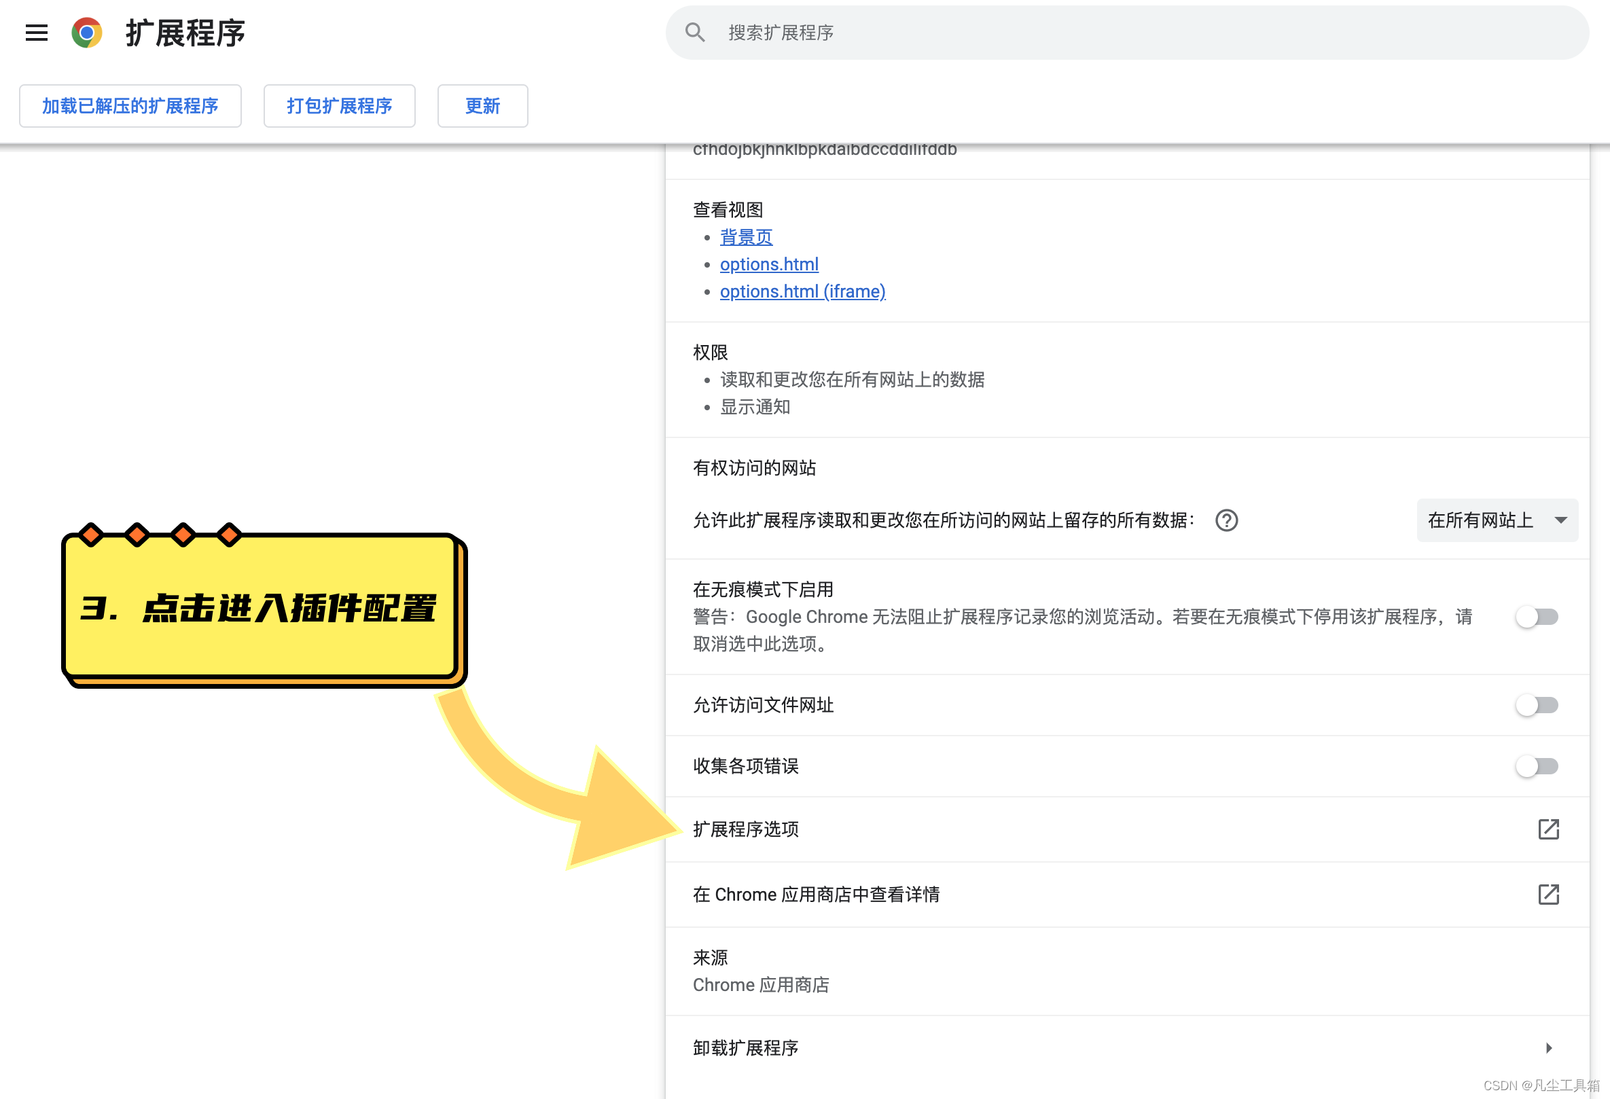Click the 打包扩展程序 button
This screenshot has height=1099, width=1610.
click(340, 106)
